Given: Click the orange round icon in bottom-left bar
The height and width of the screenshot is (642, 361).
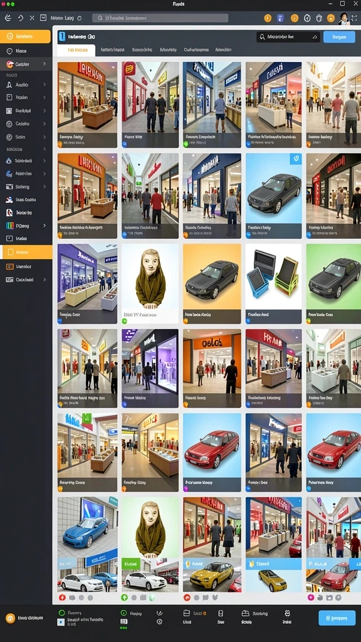Looking at the screenshot, I should click(x=10, y=618).
